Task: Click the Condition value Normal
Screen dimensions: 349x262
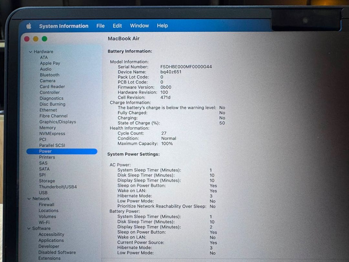Action: 169,138
